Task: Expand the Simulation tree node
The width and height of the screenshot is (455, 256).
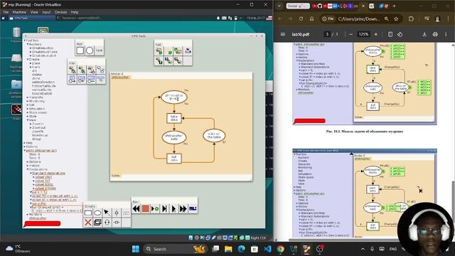Action: click(x=28, y=109)
